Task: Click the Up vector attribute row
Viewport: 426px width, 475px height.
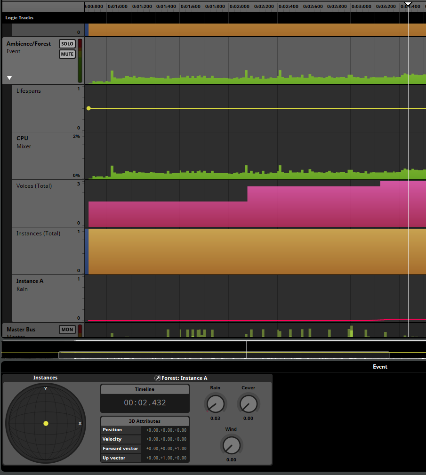Action: tap(121, 458)
